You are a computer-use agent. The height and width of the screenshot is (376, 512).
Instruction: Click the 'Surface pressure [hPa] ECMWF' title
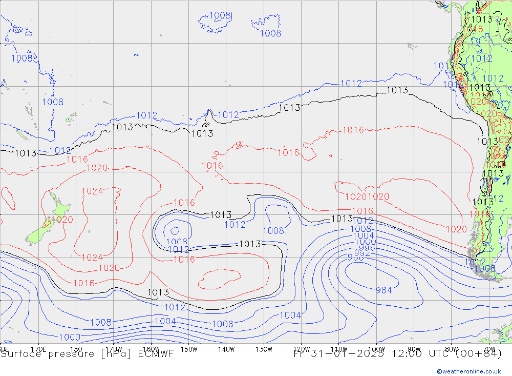click(x=87, y=353)
